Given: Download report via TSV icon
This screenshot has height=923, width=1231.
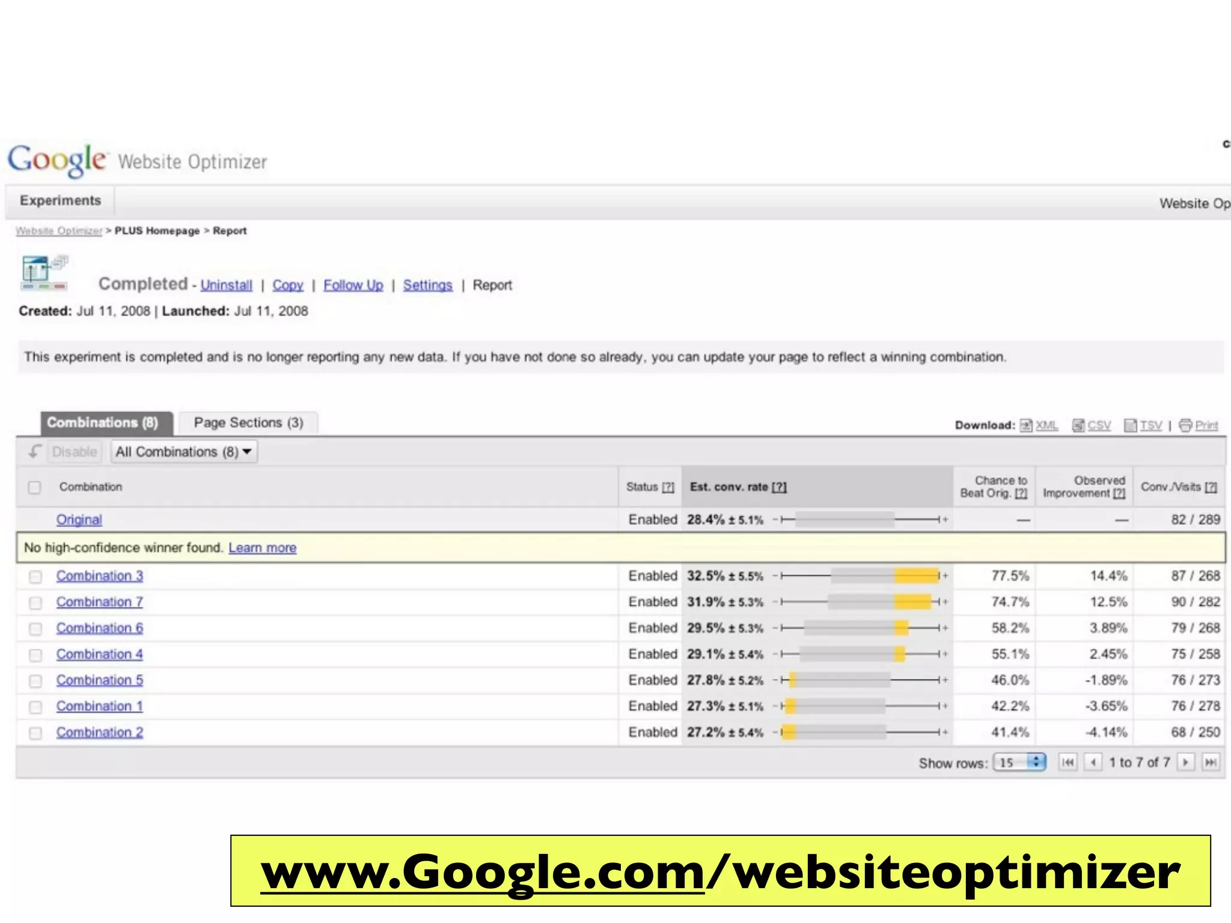Looking at the screenshot, I should click(x=1131, y=425).
